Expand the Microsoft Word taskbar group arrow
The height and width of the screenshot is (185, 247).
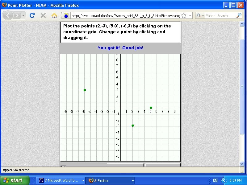tap(82, 180)
